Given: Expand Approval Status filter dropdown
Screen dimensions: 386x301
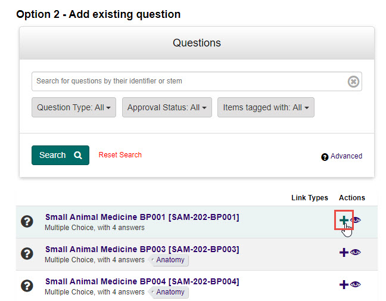Looking at the screenshot, I should (x=167, y=108).
